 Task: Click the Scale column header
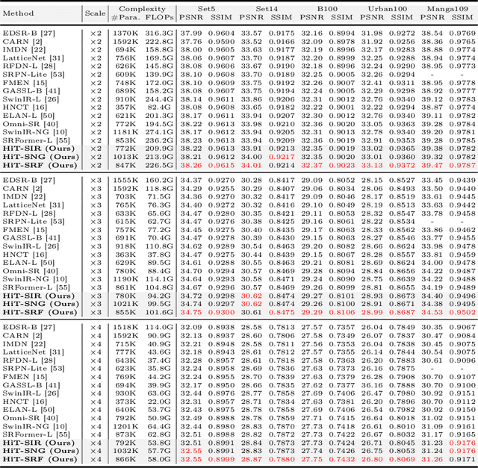(x=96, y=13)
